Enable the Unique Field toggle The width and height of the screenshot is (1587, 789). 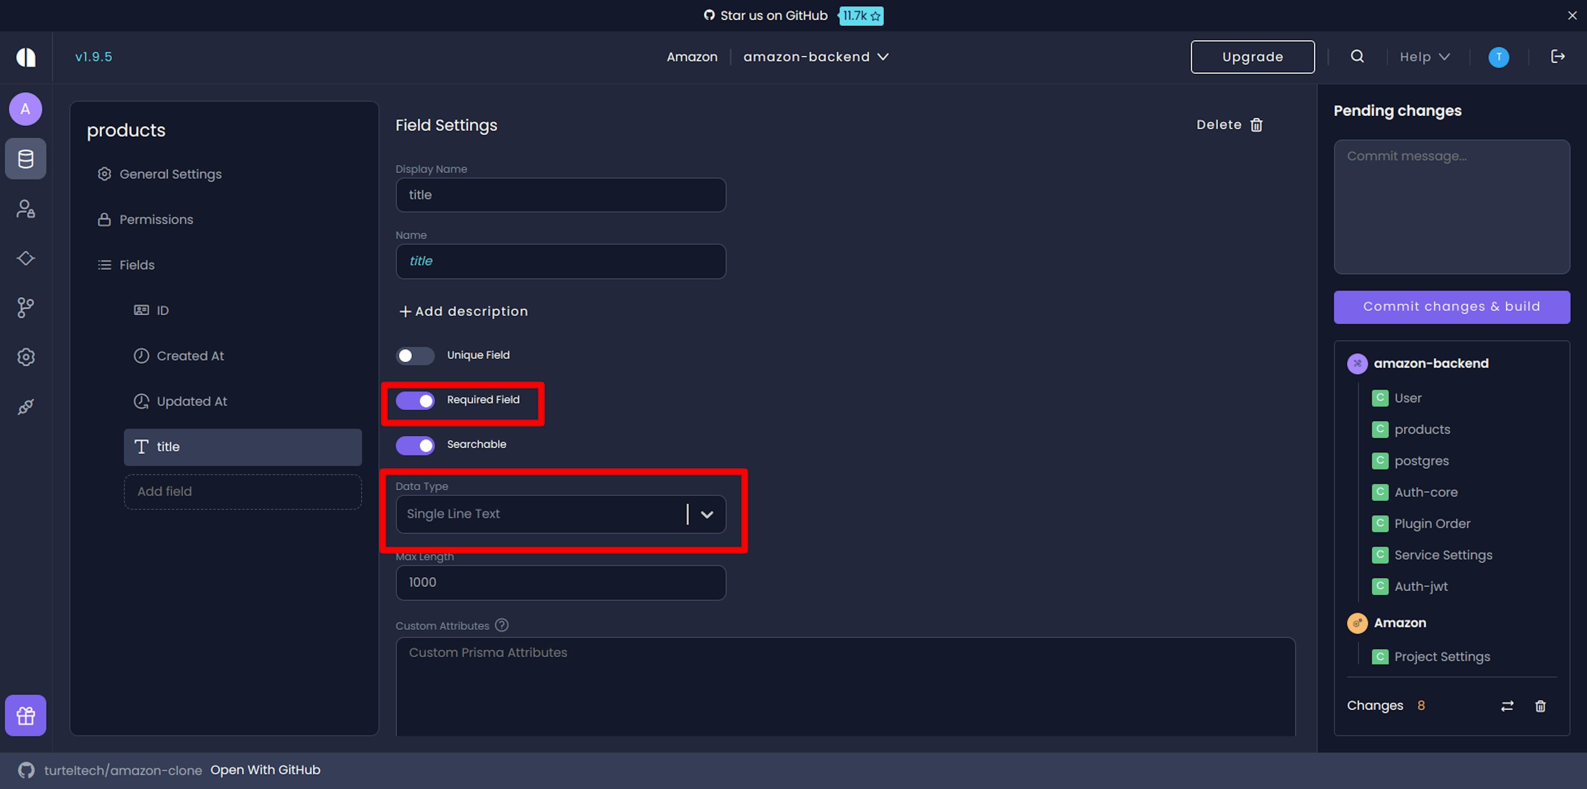415,355
